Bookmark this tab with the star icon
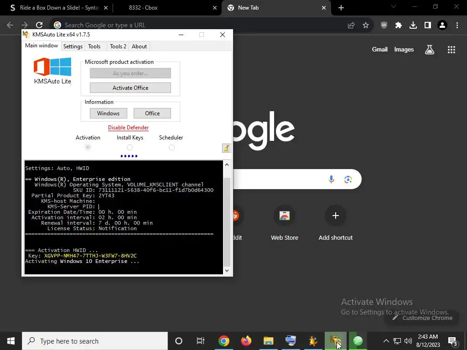 366,26
